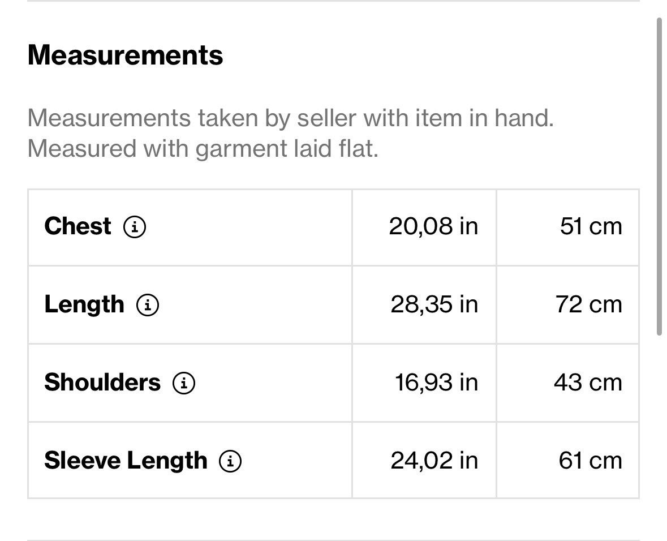Viewport: 667px width, 541px height.
Task: Open the Shoulders measurement info icon
Action: pos(184,383)
